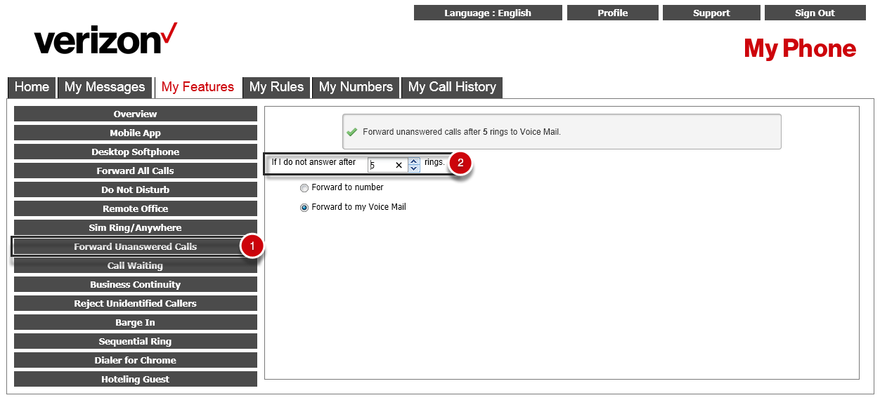
Task: Select Reject Unidentified Callers
Action: 136,303
